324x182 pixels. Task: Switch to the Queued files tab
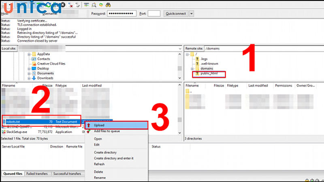(x=13, y=174)
